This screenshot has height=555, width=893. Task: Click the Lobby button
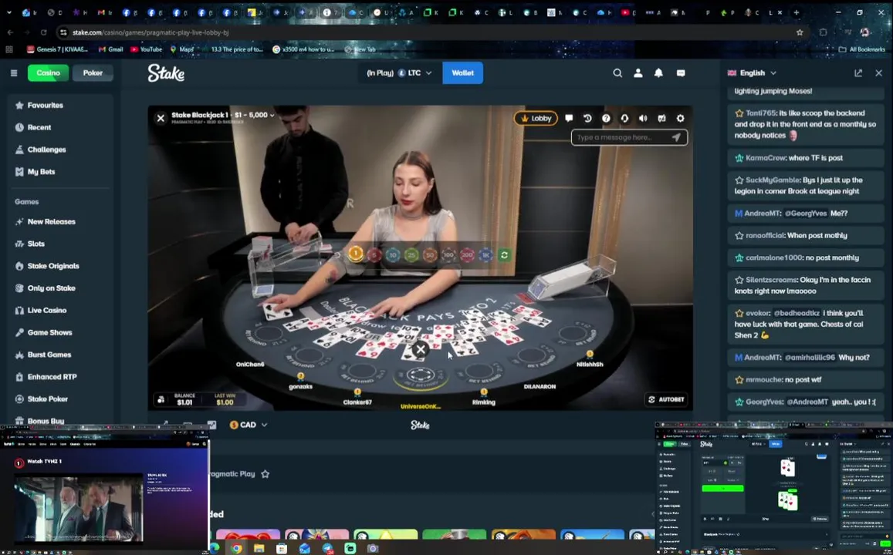pyautogui.click(x=536, y=118)
